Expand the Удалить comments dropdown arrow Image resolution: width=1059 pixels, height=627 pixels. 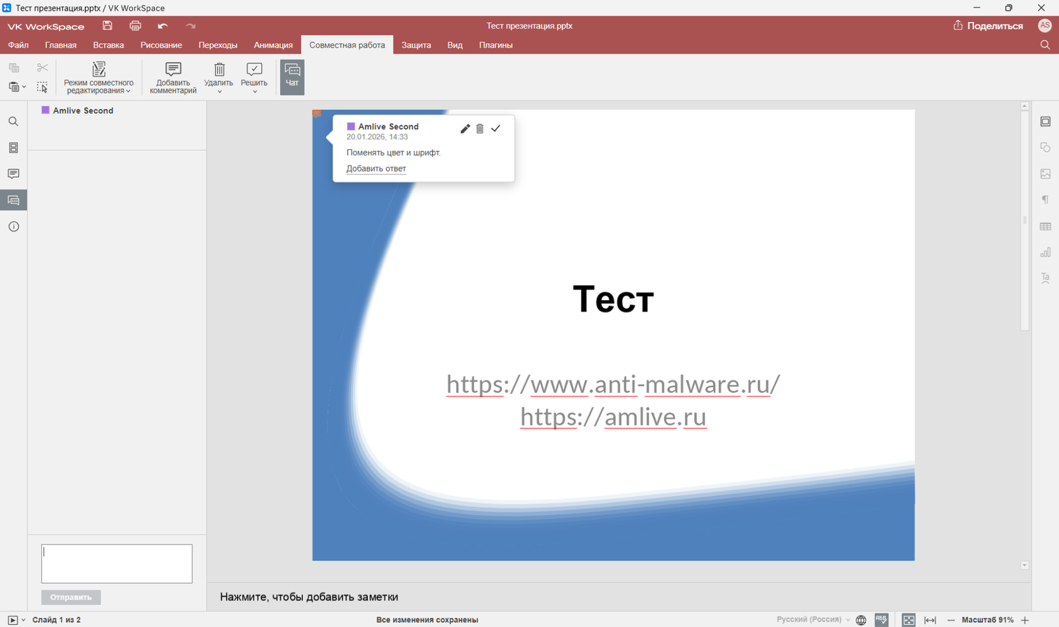pos(219,92)
